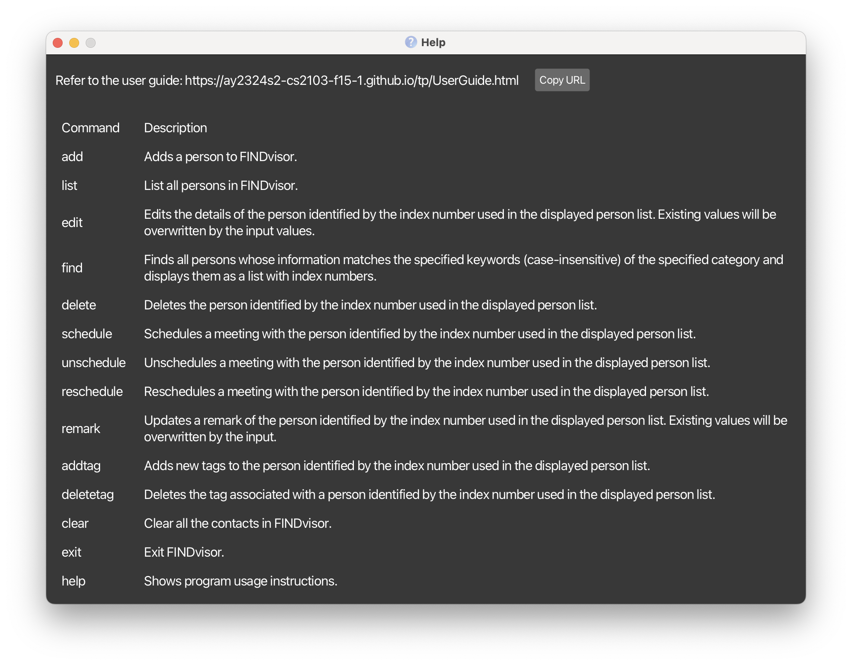Select the 'reschedule' command entry
The height and width of the screenshot is (665, 852).
92,391
